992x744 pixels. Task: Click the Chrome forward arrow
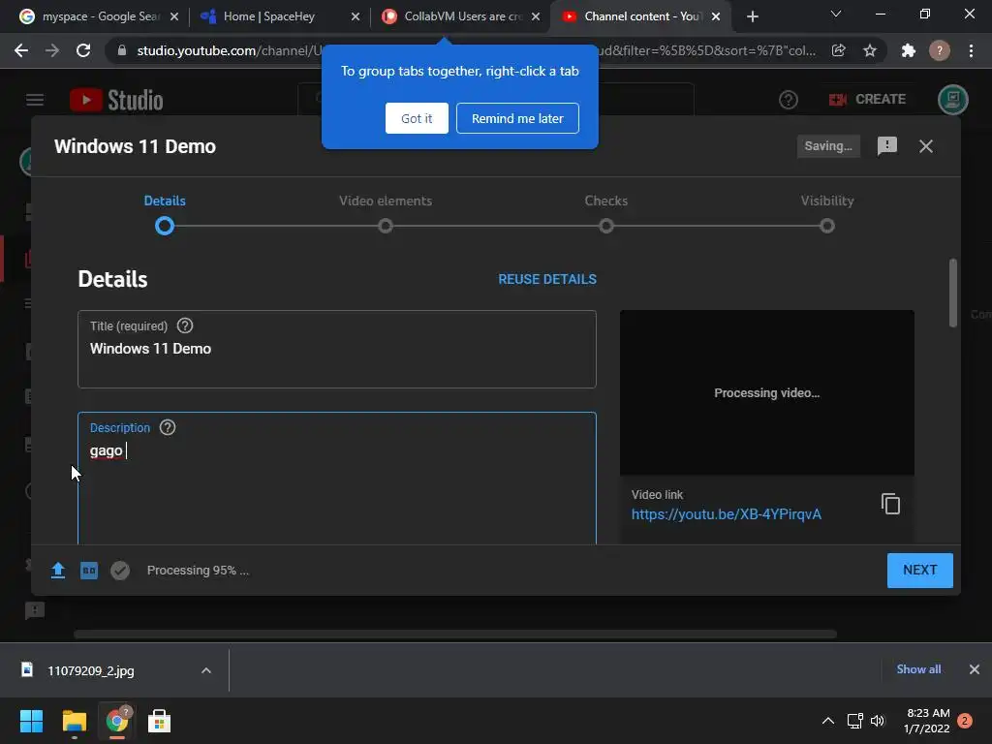tap(52, 50)
